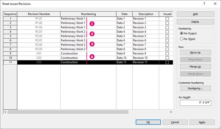Click the Add revision button
The image size is (221, 129).
click(195, 14)
